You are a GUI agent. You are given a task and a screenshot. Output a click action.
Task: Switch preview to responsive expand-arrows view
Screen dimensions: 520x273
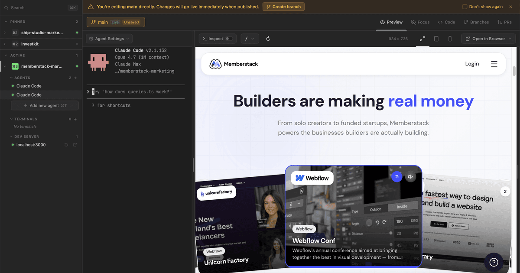pyautogui.click(x=422, y=39)
